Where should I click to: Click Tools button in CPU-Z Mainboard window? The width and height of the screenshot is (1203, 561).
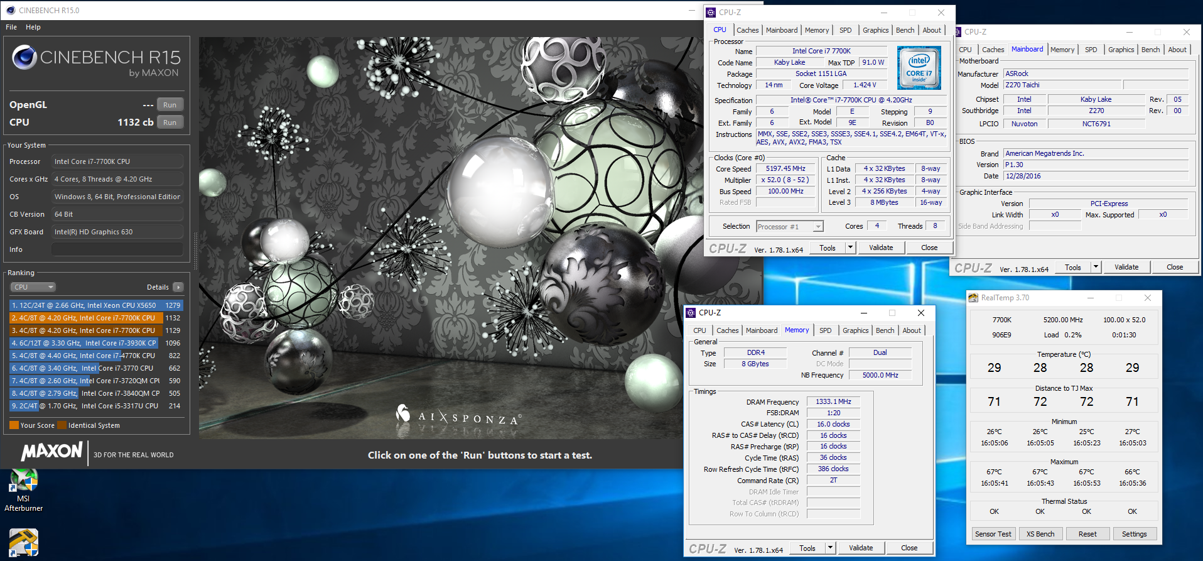1073,267
